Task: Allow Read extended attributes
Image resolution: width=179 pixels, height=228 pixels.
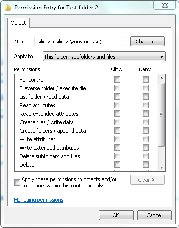Action: tap(117, 114)
